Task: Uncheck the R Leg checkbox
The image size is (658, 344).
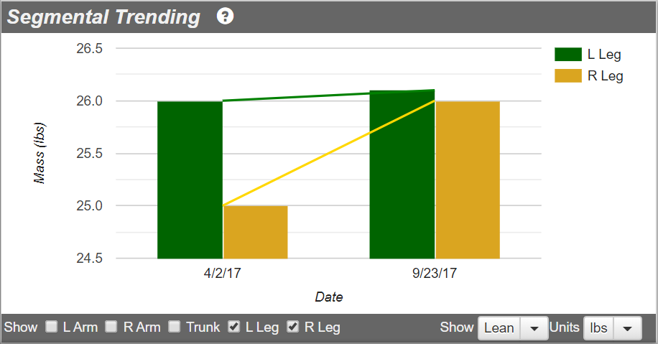Action: [292, 326]
